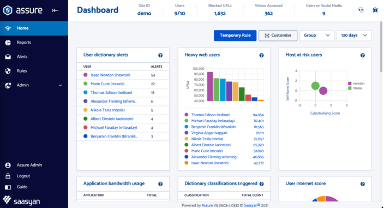Open help for Most at risk users
The height and width of the screenshot is (208, 384).
click(363, 55)
